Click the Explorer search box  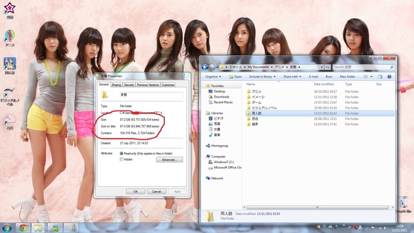(x=364, y=67)
